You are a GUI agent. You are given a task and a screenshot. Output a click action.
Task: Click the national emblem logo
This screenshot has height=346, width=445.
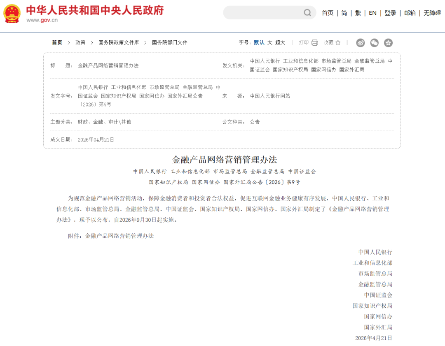coord(12,14)
